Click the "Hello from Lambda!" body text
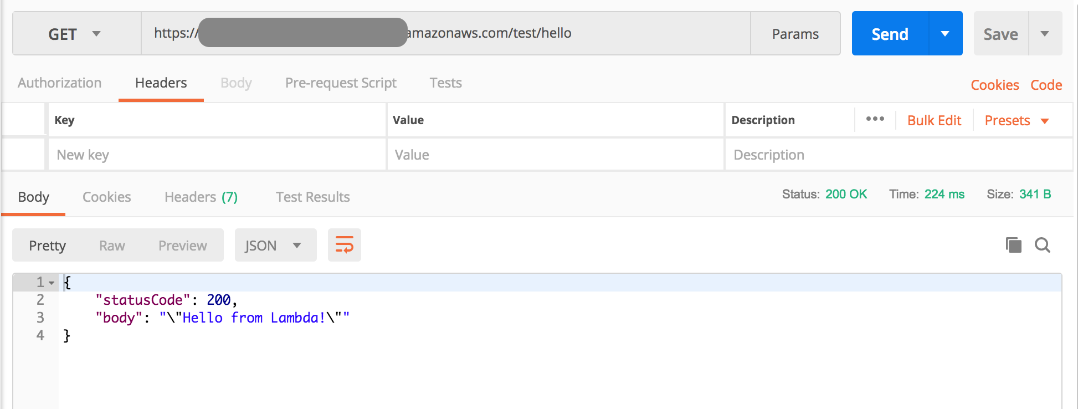 (254, 318)
